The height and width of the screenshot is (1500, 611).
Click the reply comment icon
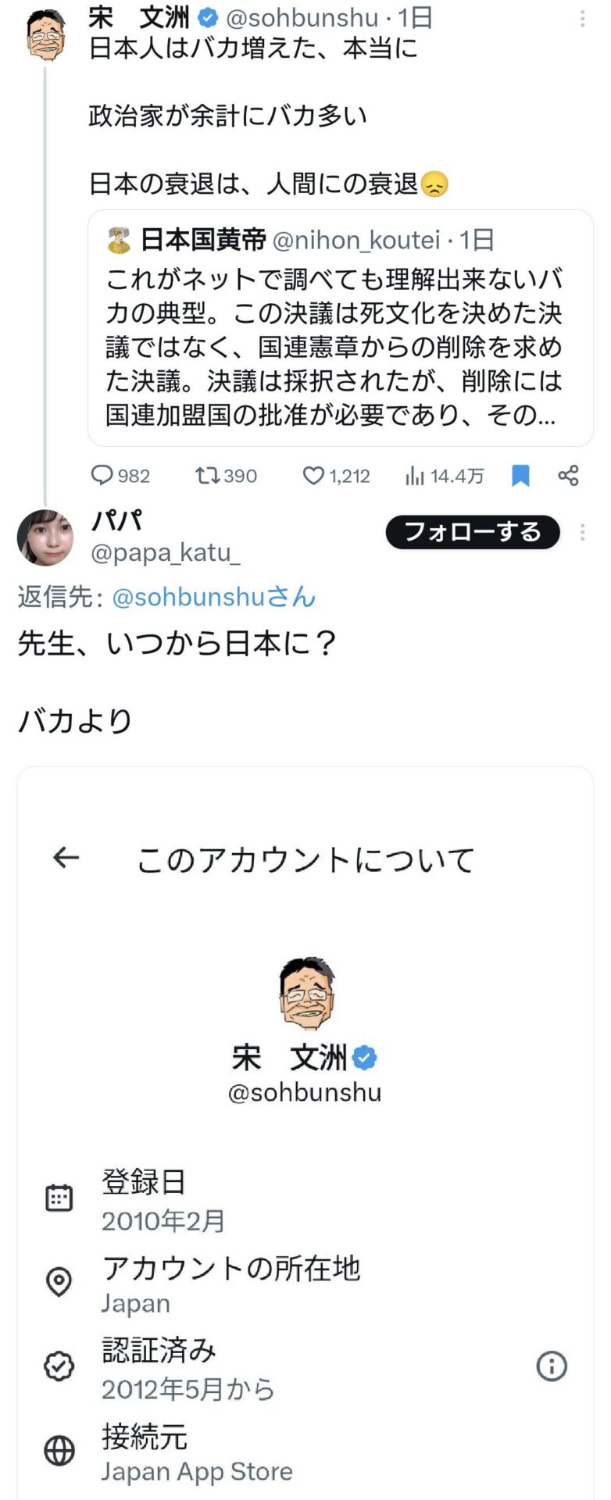tap(103, 475)
